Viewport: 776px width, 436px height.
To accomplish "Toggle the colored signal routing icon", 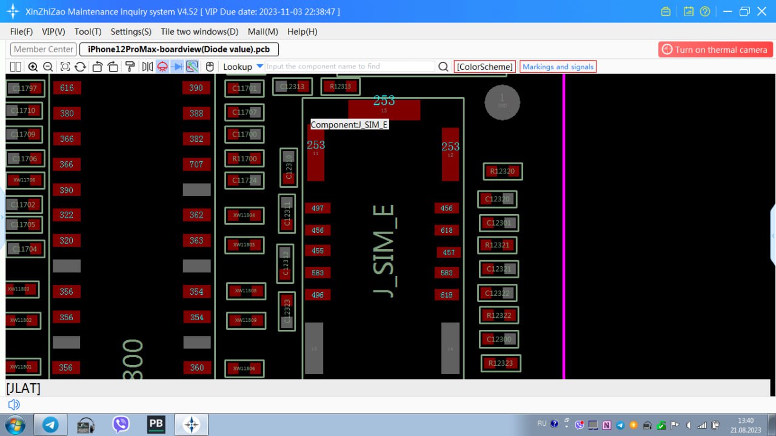I will (x=192, y=67).
